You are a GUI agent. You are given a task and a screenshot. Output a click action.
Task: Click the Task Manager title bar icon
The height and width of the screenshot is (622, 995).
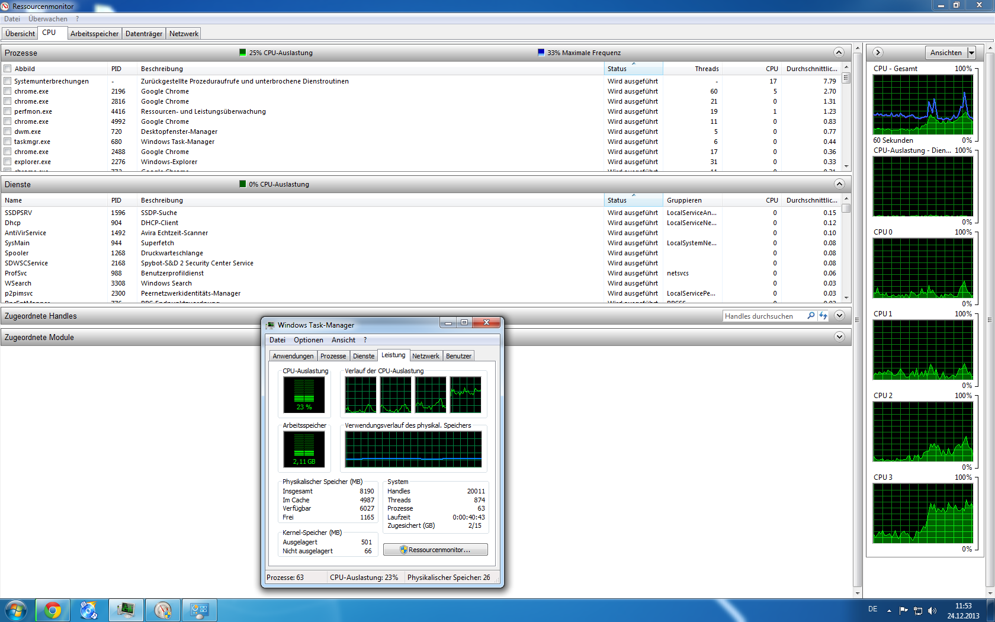coord(271,325)
